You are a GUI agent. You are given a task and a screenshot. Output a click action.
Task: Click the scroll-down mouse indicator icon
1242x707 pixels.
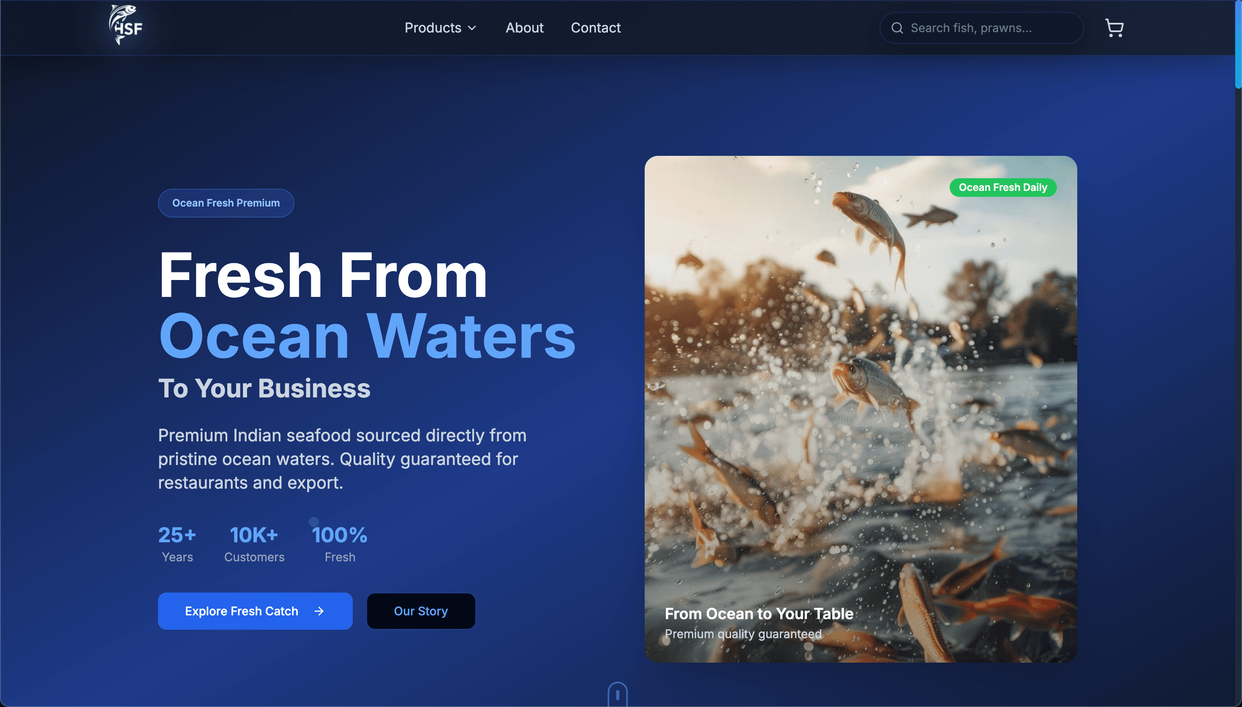click(x=618, y=694)
